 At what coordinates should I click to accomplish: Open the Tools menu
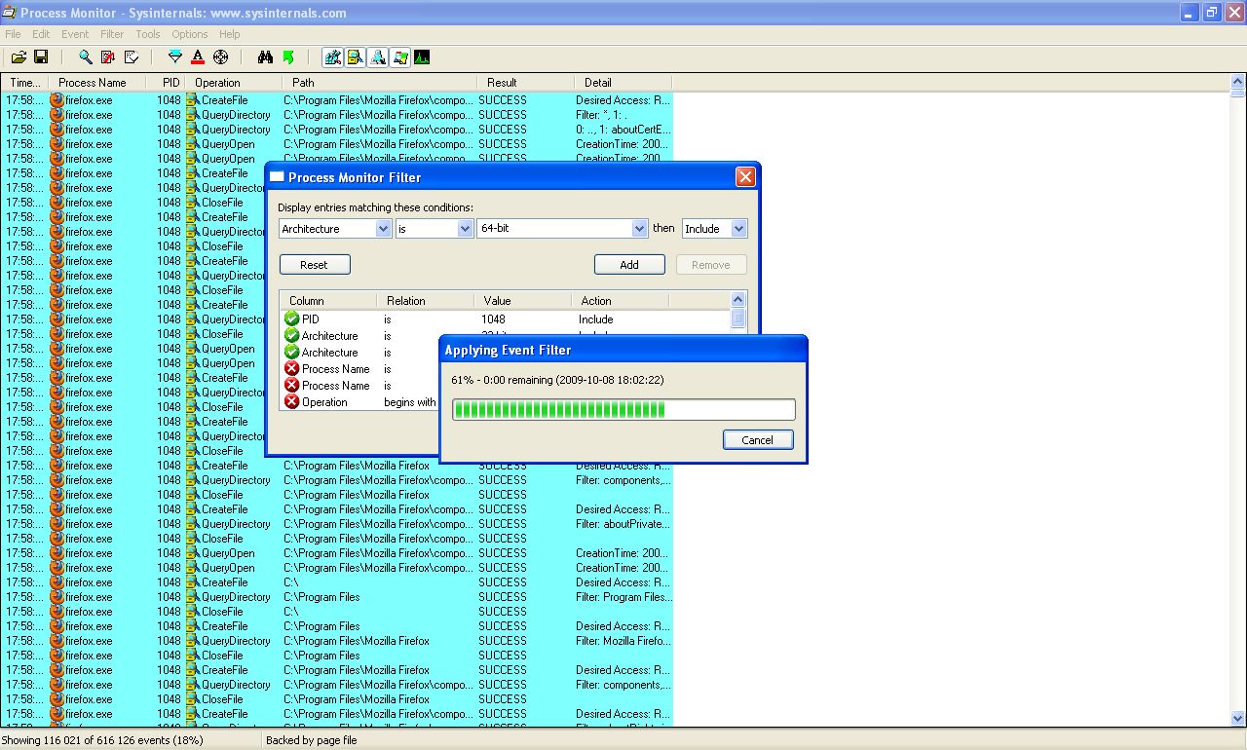[148, 34]
